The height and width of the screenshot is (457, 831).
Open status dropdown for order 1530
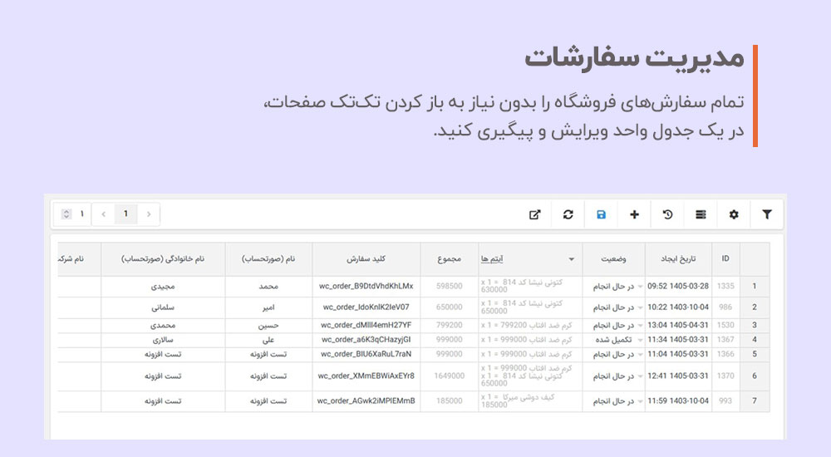[x=640, y=326]
